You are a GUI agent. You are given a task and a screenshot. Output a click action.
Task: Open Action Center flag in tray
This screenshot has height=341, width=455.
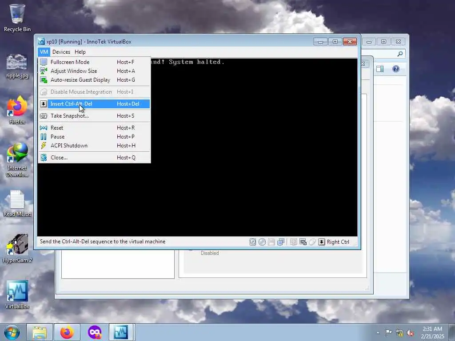pos(388,332)
